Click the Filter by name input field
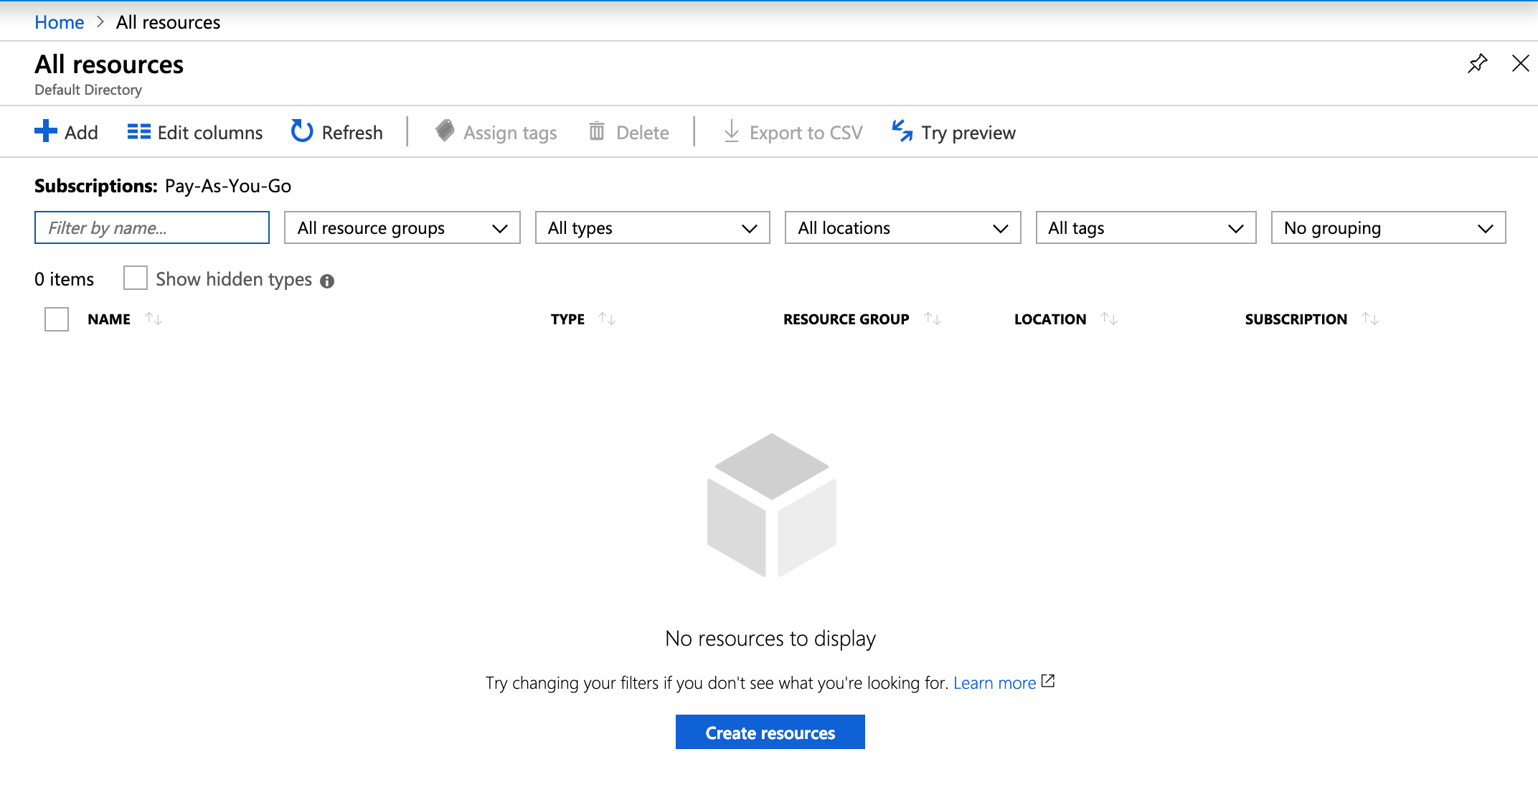The height and width of the screenshot is (795, 1538). (x=152, y=228)
